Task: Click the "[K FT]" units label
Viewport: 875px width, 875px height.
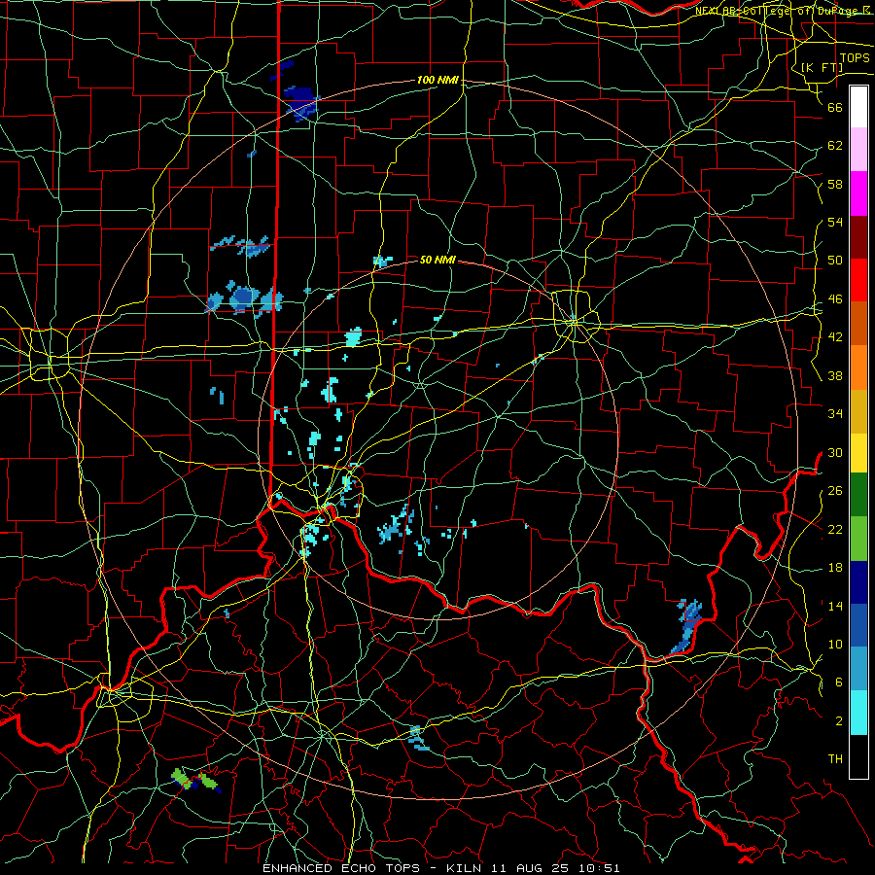Action: pyautogui.click(x=822, y=68)
